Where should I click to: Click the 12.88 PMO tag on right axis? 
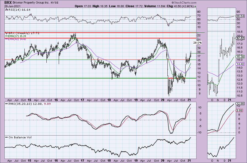(x=240, y=103)
